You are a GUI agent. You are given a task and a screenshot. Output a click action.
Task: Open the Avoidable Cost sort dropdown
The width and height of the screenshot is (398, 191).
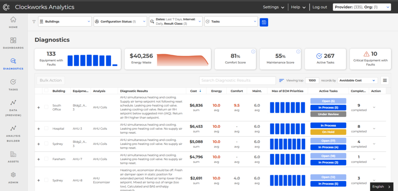click(x=358, y=81)
